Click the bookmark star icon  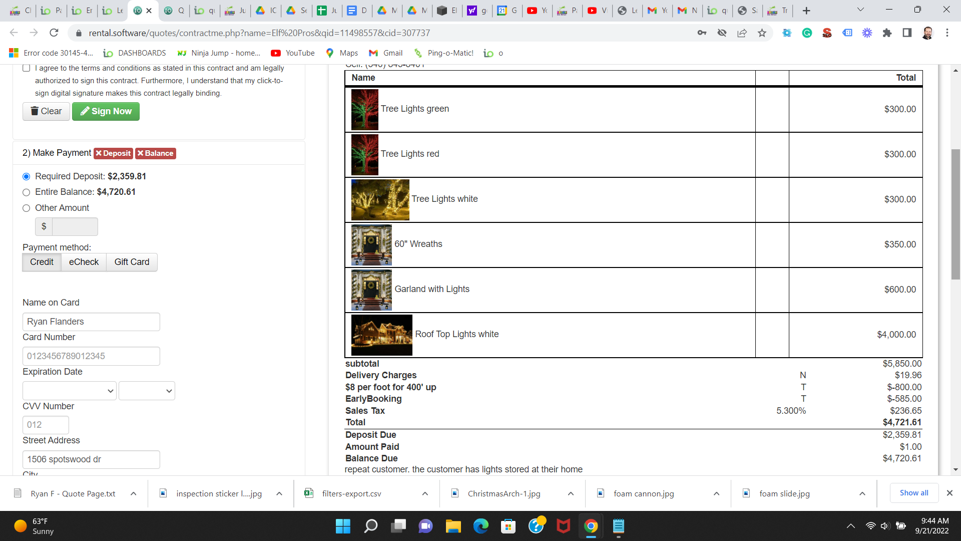(762, 33)
